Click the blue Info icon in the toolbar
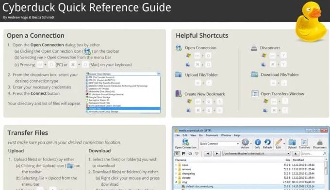This screenshot has width=330, height=190. (x=258, y=142)
